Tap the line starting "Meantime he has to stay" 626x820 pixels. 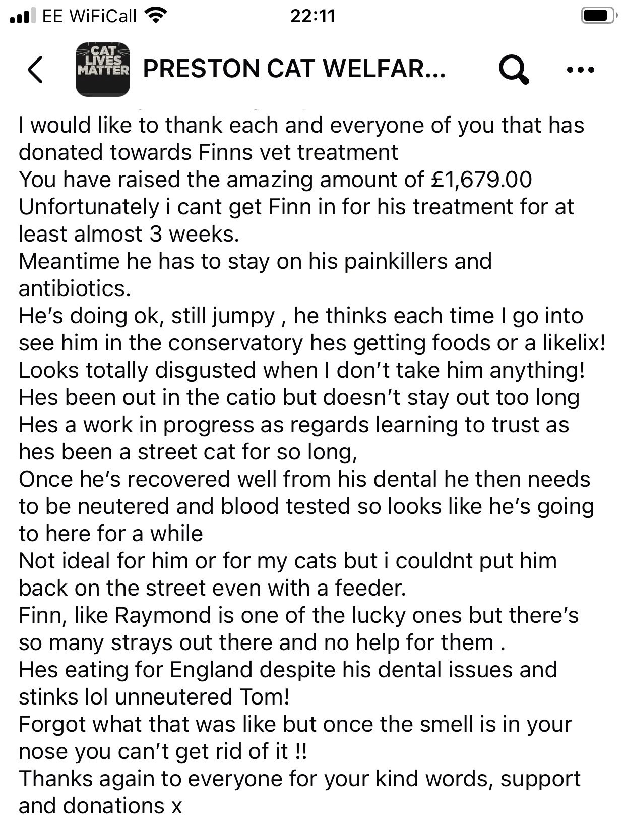click(255, 261)
